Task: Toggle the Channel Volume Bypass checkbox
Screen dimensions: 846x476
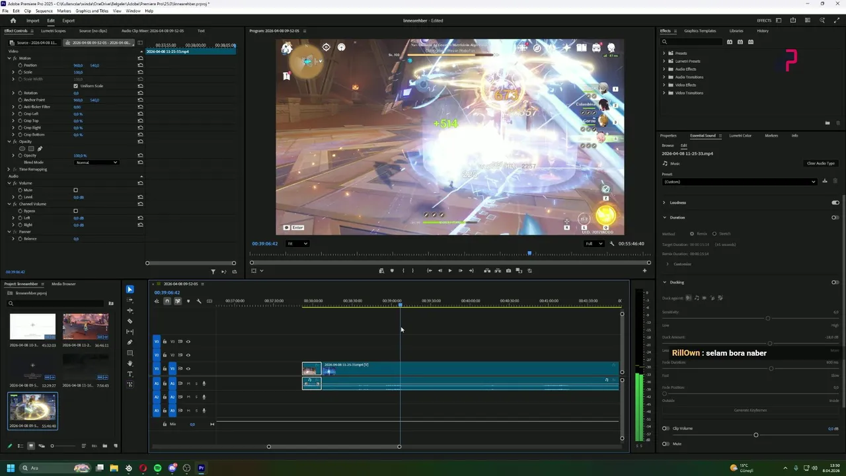Action: coord(75,211)
